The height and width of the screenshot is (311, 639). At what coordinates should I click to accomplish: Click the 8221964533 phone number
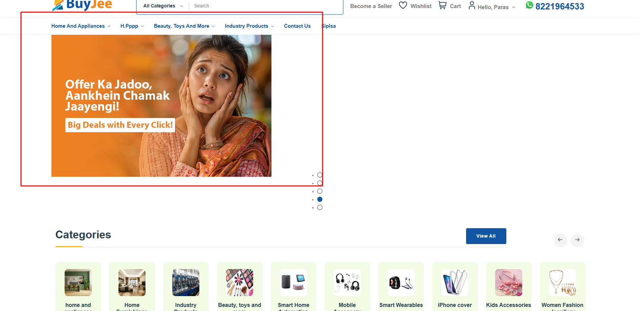(560, 6)
